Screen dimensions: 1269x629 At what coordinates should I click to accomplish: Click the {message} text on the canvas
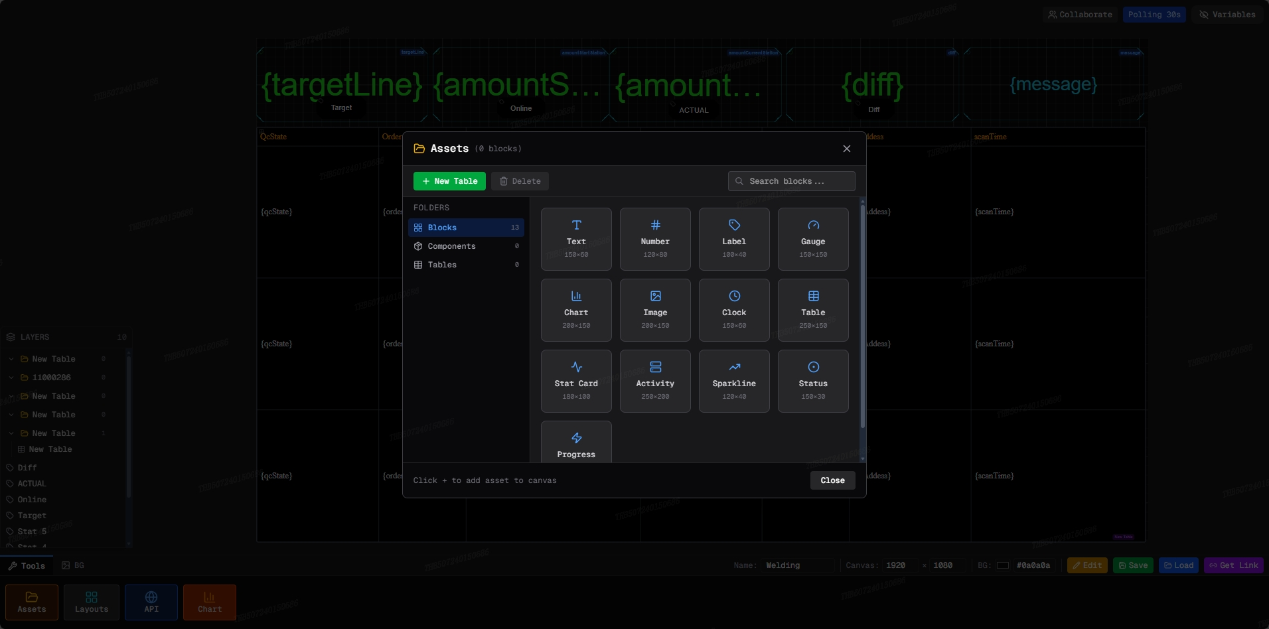[1053, 84]
